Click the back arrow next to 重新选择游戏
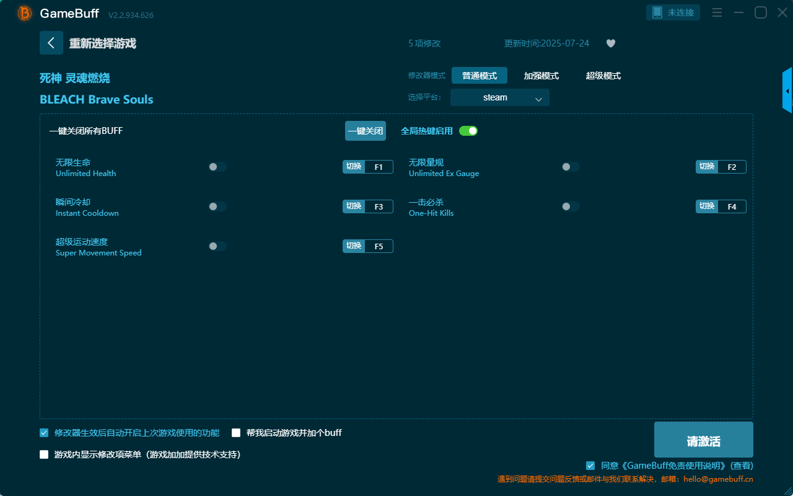Image resolution: width=793 pixels, height=496 pixels. [51, 43]
